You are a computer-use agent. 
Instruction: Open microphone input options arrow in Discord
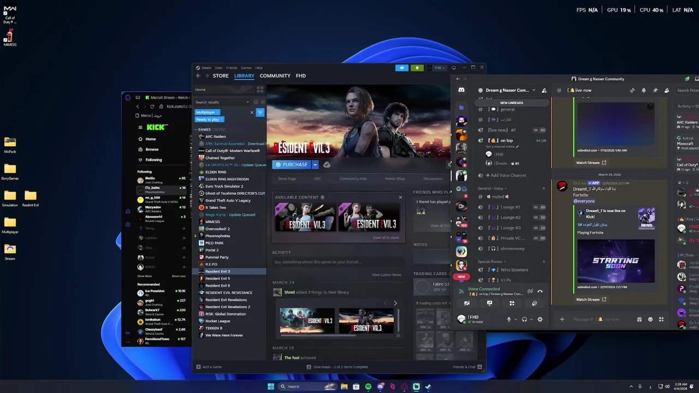516,319
